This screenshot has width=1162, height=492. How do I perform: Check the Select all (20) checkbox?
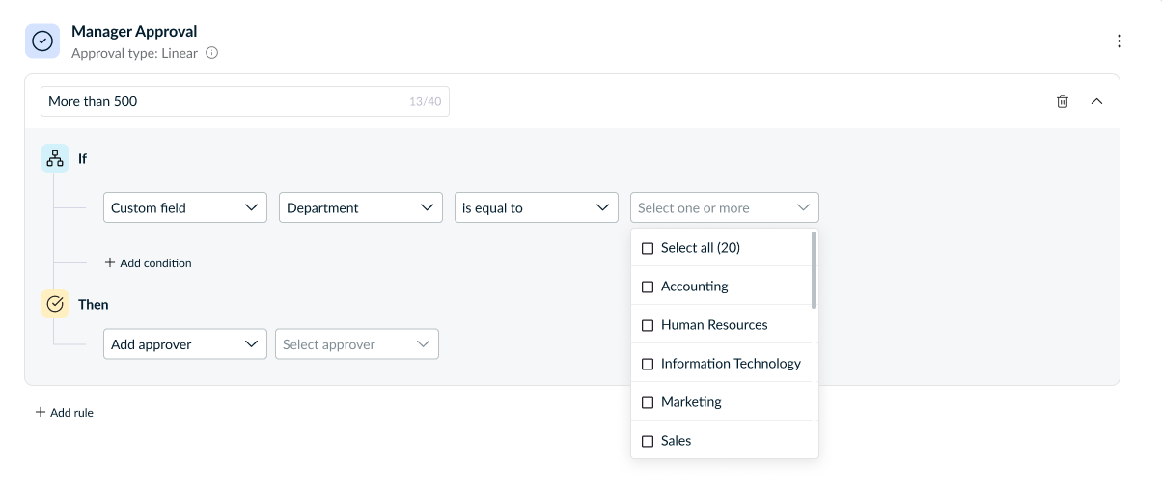(648, 248)
